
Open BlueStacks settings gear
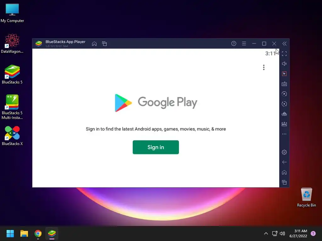coord(284,152)
